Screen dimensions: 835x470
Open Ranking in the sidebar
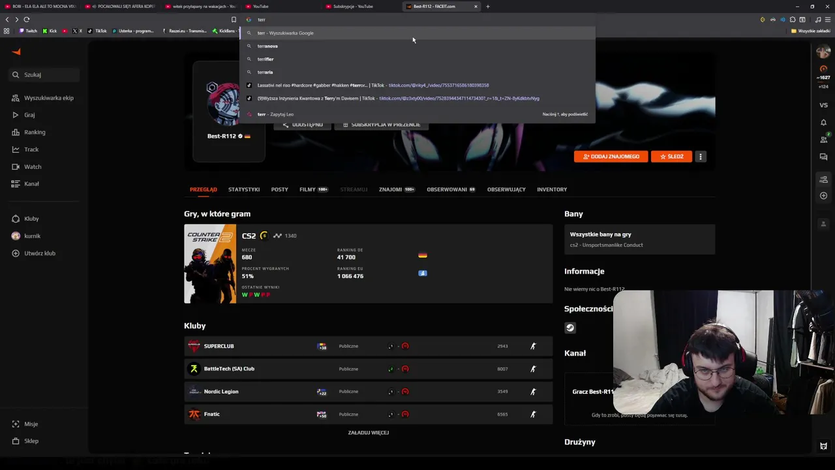(x=29, y=132)
